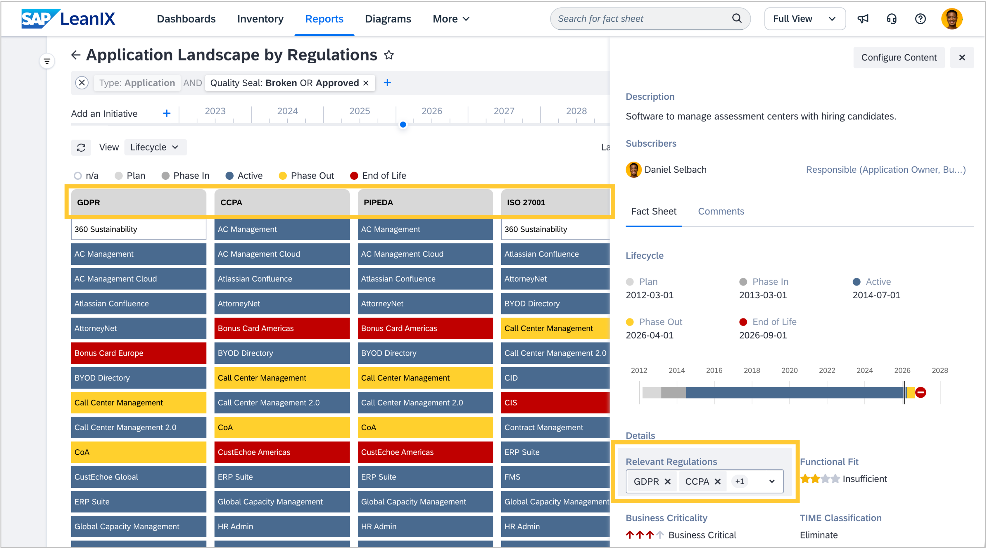Click the help question mark icon

(920, 19)
